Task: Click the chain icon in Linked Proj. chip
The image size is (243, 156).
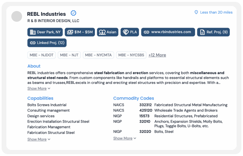Action: click(32, 43)
